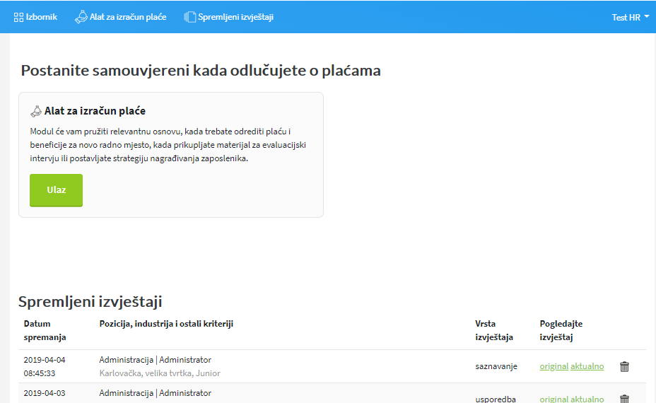Click the Datum spremanja column header
656x403 pixels.
[45, 330]
